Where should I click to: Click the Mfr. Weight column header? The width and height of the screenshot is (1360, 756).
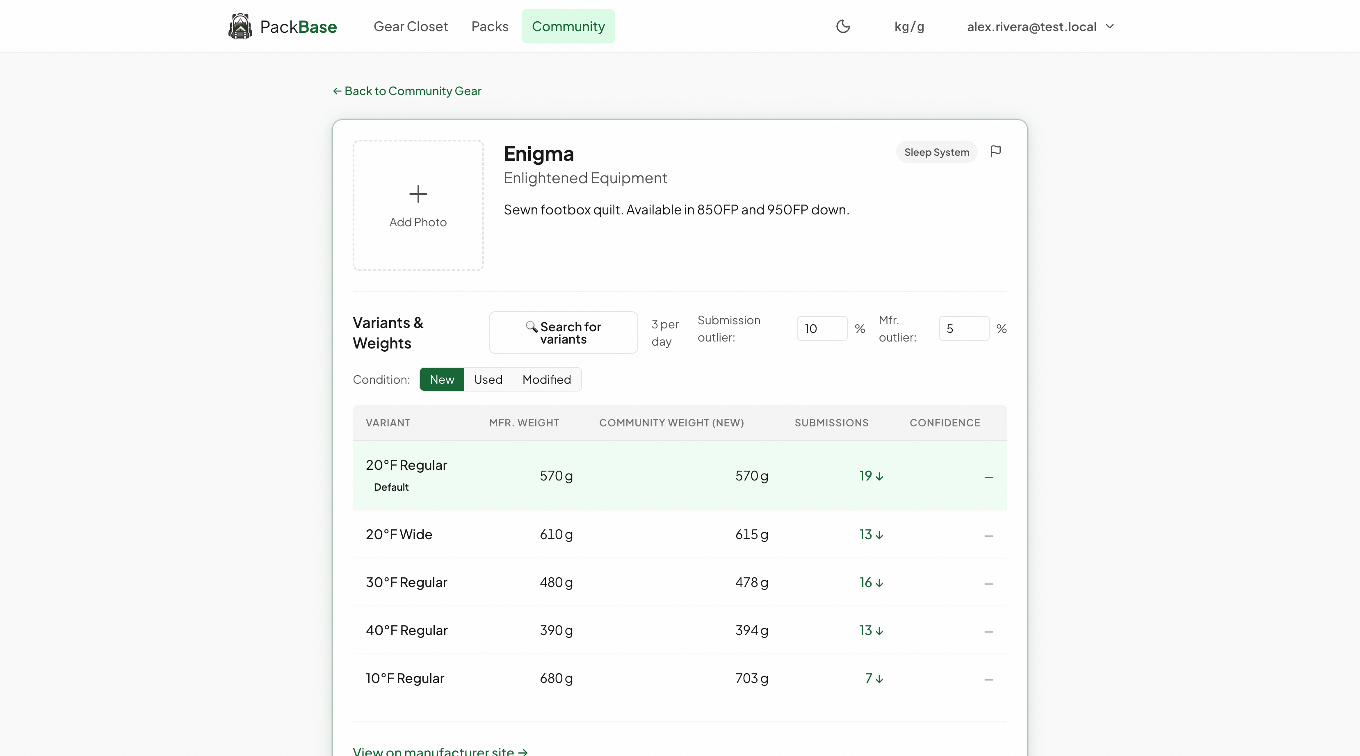pyautogui.click(x=524, y=423)
